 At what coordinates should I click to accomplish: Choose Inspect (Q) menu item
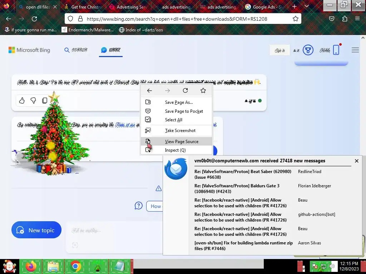click(177, 150)
